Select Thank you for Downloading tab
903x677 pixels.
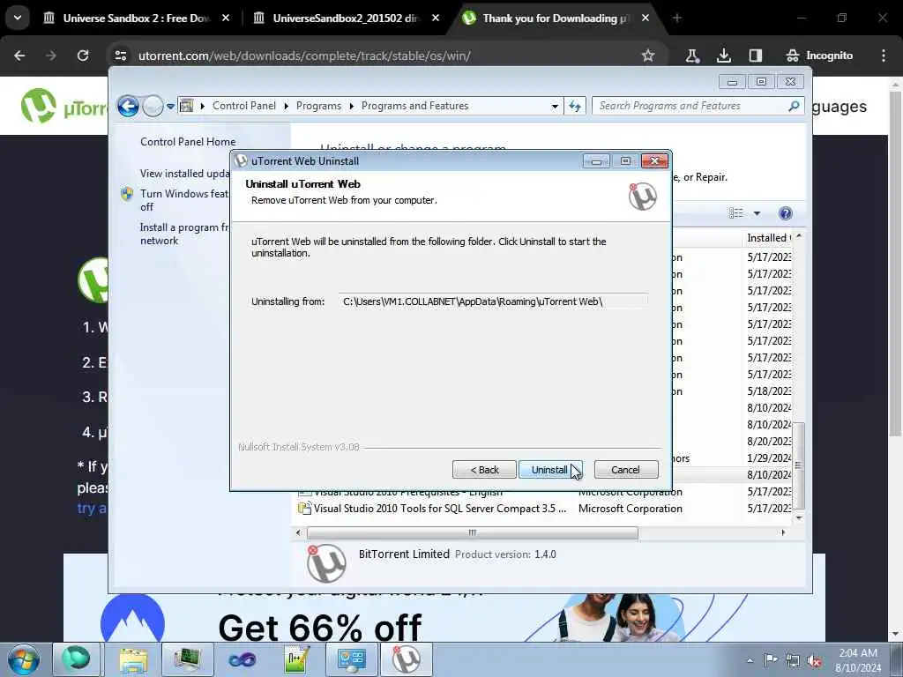(x=556, y=19)
